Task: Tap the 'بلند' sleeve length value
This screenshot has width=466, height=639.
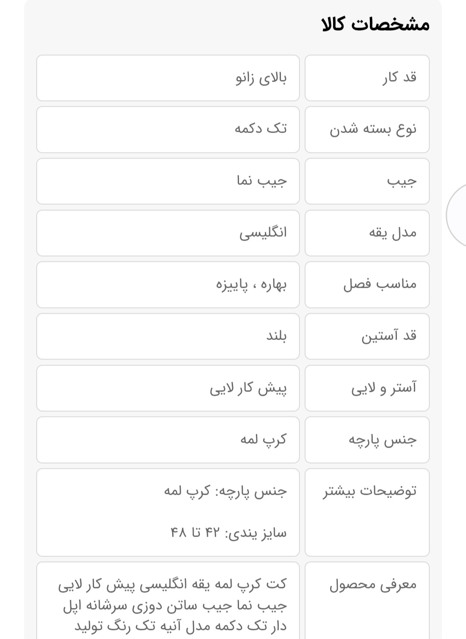Action: pyautogui.click(x=168, y=336)
